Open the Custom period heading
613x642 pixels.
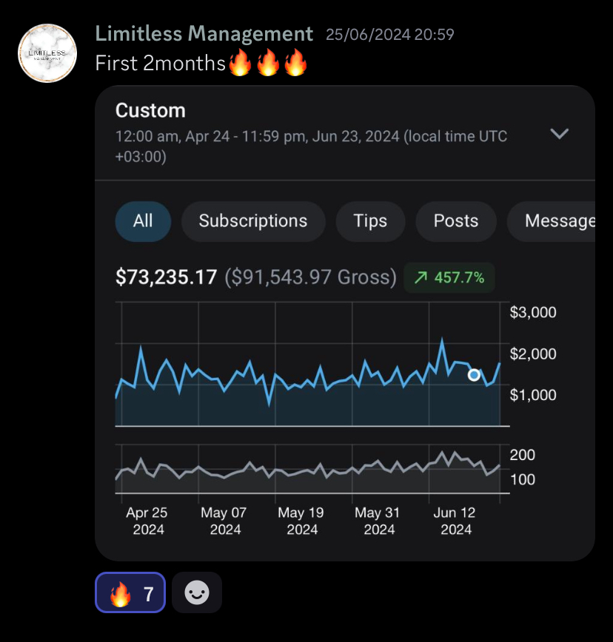(x=150, y=110)
